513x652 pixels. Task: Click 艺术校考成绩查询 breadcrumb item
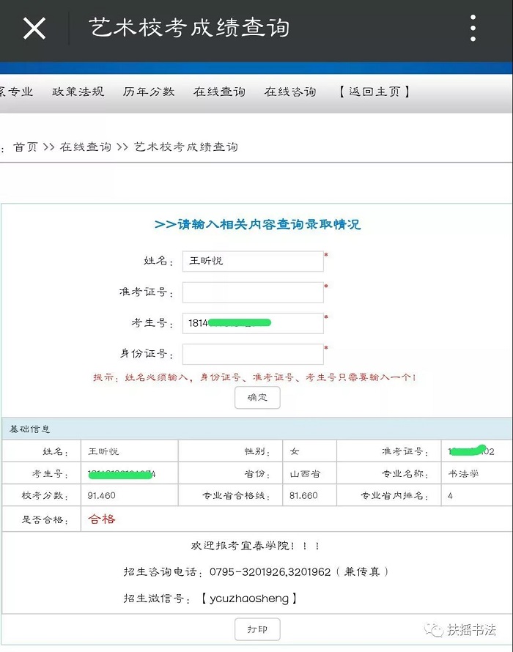(186, 147)
